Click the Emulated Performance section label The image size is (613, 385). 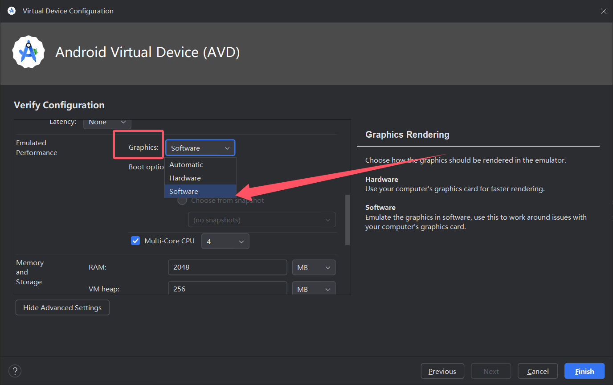pos(37,147)
